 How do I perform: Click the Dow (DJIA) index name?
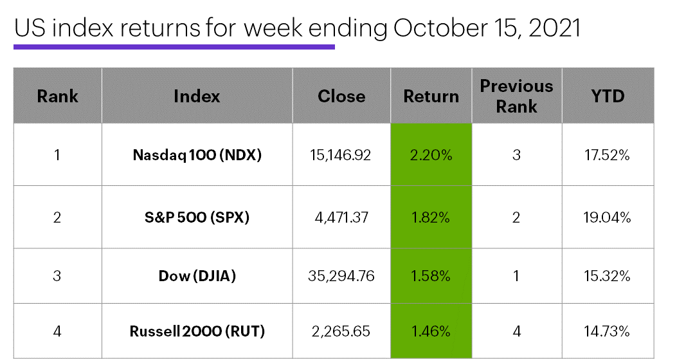[197, 277]
